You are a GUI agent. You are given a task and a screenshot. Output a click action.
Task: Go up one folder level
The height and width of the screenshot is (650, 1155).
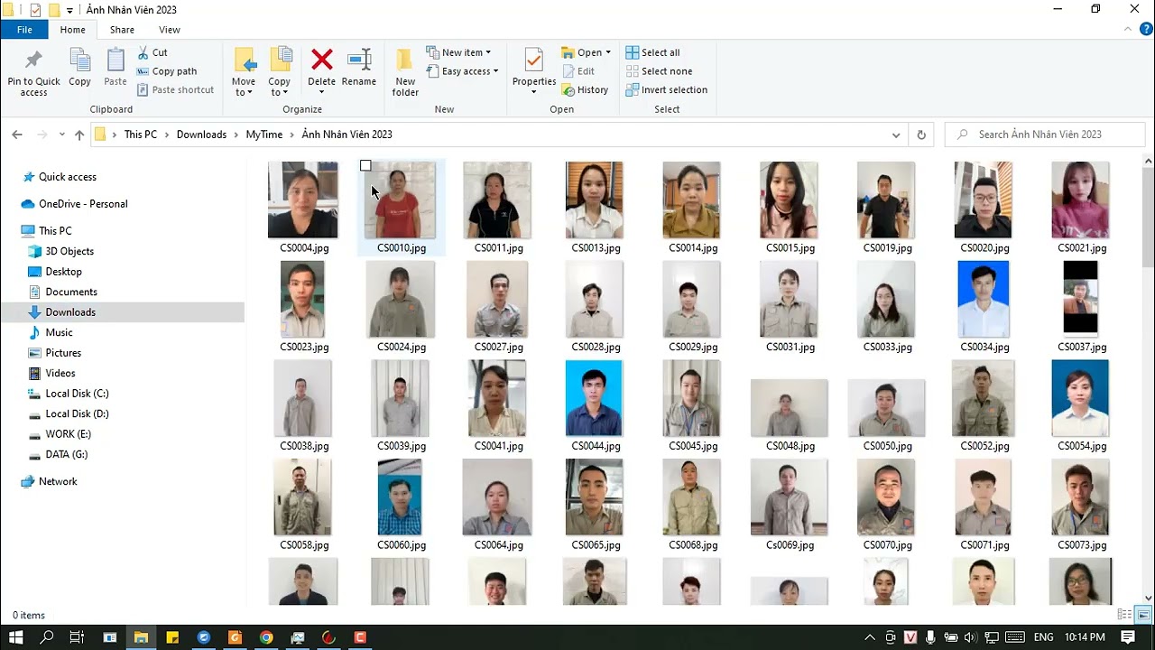click(x=79, y=135)
